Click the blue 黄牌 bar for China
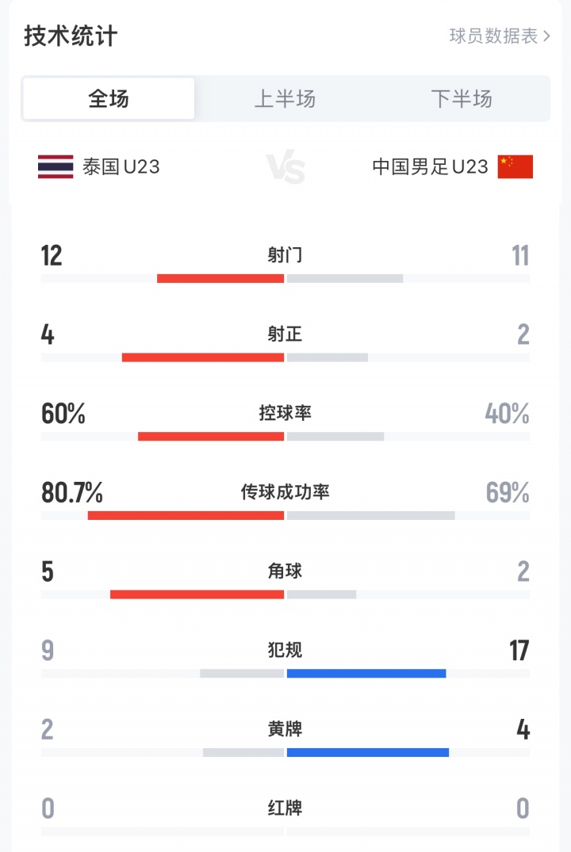Image resolution: width=571 pixels, height=852 pixels. click(368, 752)
